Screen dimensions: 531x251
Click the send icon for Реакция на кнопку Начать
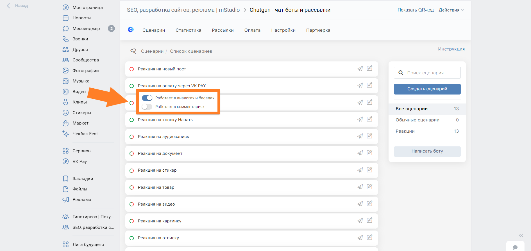(360, 119)
